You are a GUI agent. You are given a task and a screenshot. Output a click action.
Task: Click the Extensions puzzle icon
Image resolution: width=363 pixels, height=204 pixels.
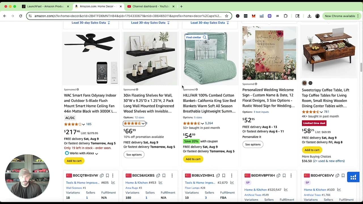[286, 16]
